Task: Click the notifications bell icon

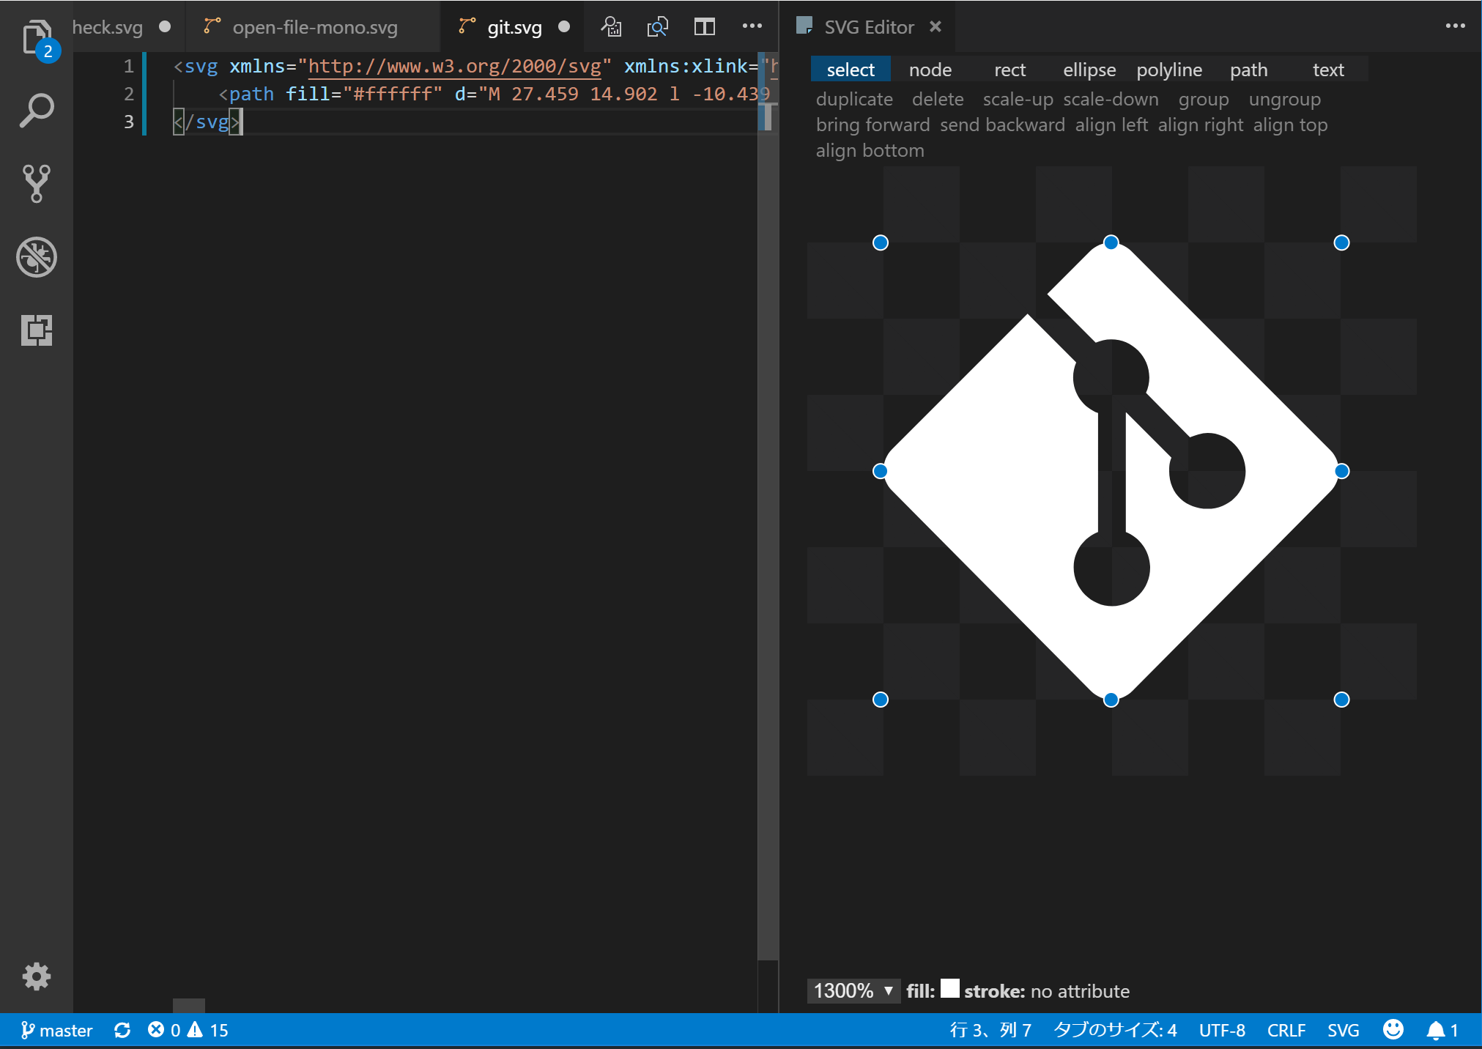Action: coord(1436,1030)
